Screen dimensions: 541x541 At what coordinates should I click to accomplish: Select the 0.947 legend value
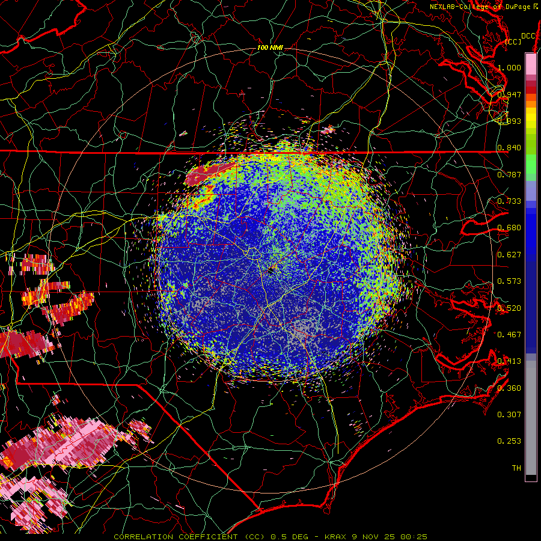[509, 94]
